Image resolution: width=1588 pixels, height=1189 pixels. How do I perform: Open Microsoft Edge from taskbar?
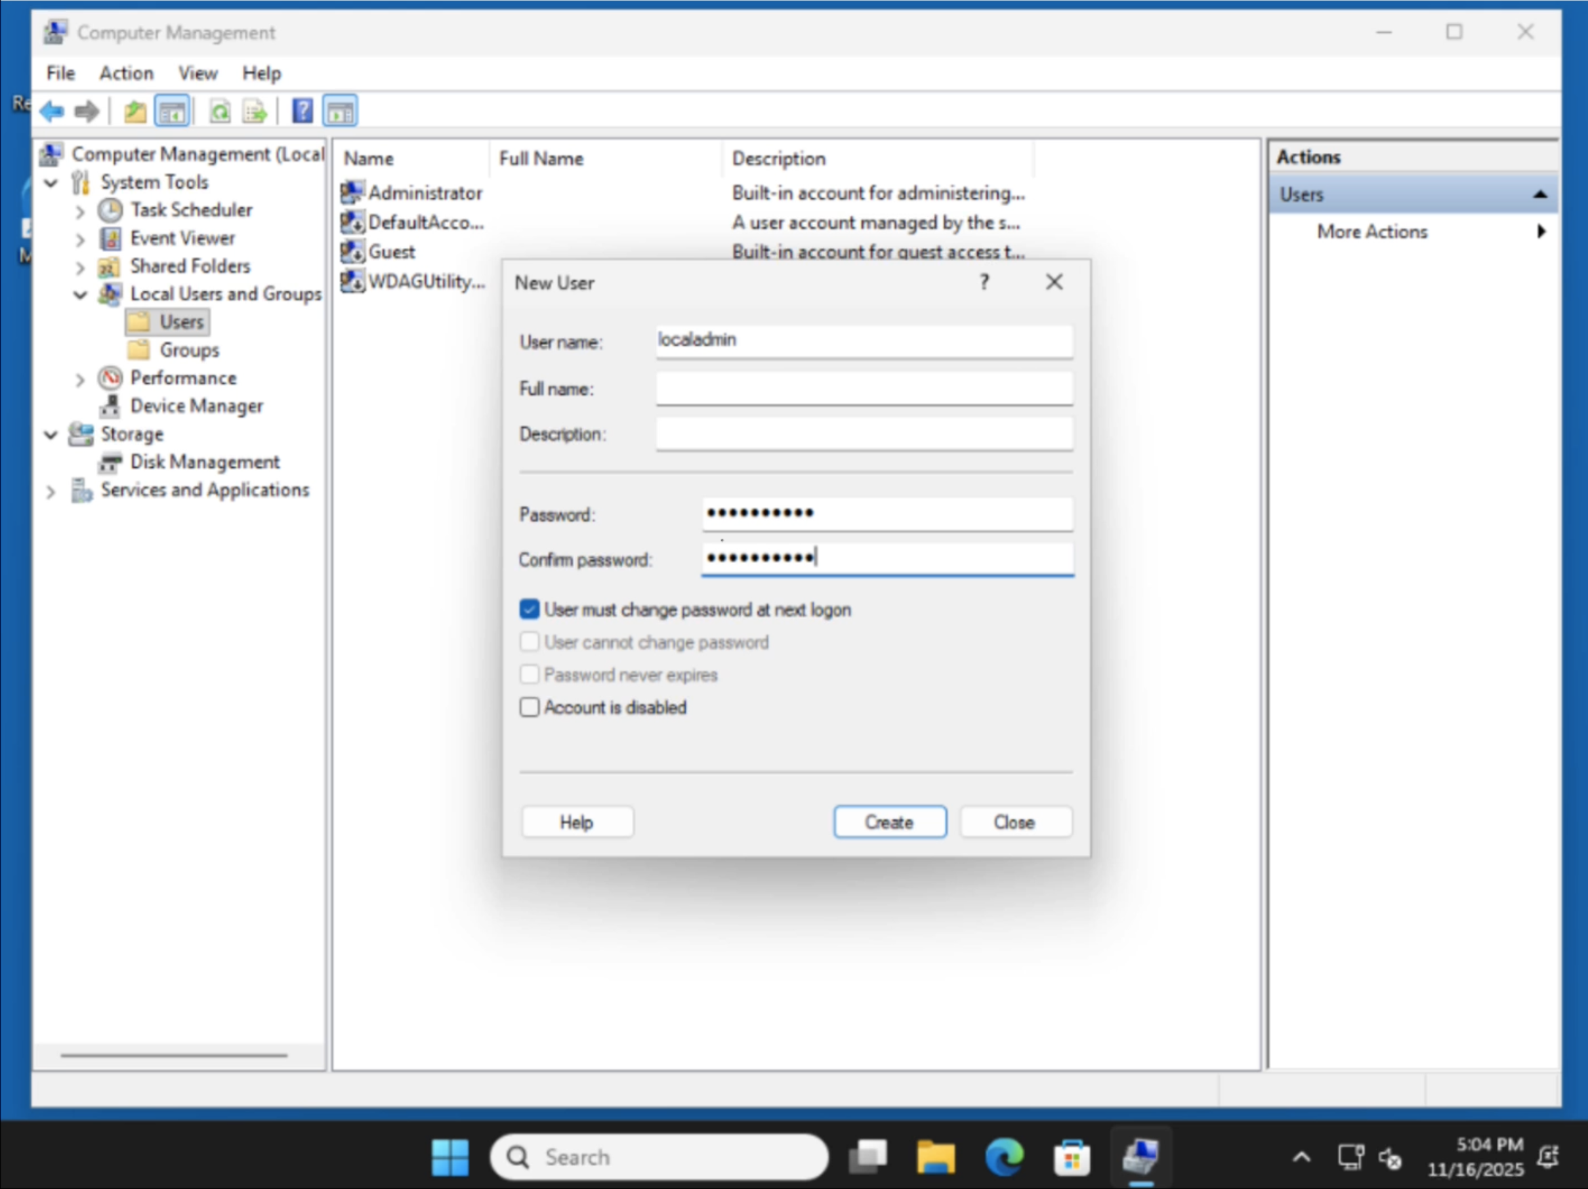pyautogui.click(x=1005, y=1158)
